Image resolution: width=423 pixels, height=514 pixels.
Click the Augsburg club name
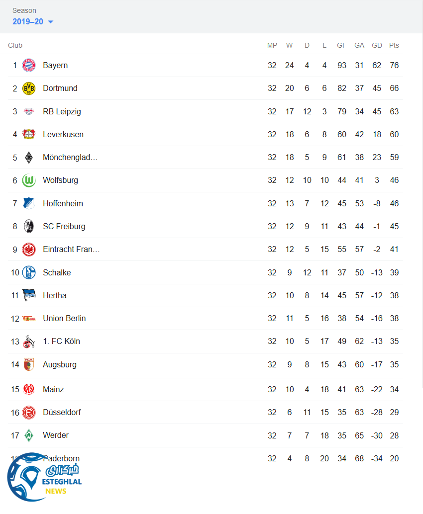pyautogui.click(x=60, y=364)
